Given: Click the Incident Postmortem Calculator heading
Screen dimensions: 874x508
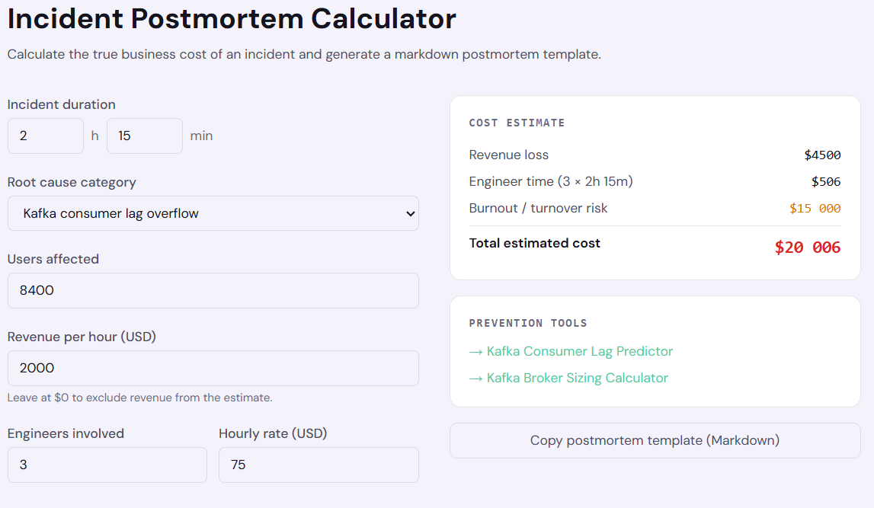Looking at the screenshot, I should click(x=232, y=18).
